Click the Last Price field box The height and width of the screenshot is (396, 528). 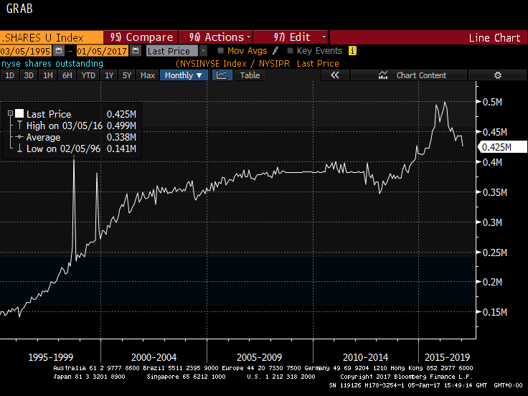click(x=173, y=51)
